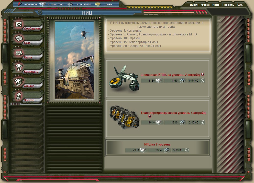254x183 pixels.
Task: Click help icon under Транспортировщиков upgrade title
Action: (150, 117)
